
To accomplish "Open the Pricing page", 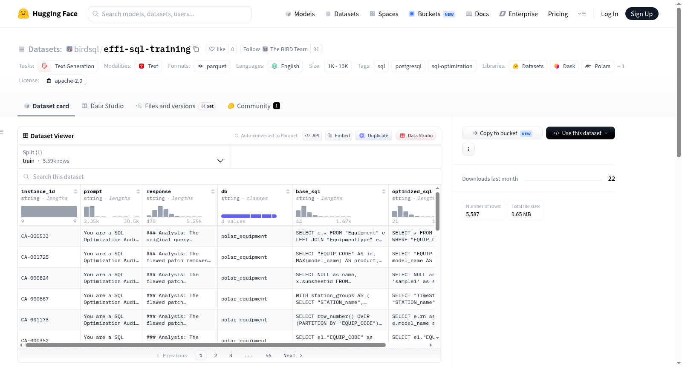I will click(558, 14).
